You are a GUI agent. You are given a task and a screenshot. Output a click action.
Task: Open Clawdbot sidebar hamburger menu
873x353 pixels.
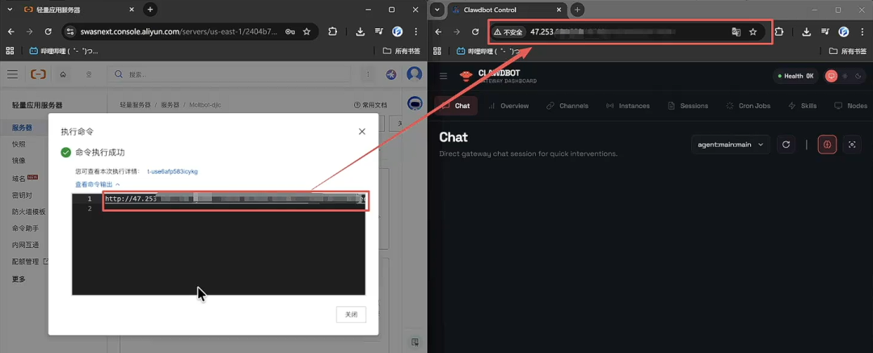point(443,76)
